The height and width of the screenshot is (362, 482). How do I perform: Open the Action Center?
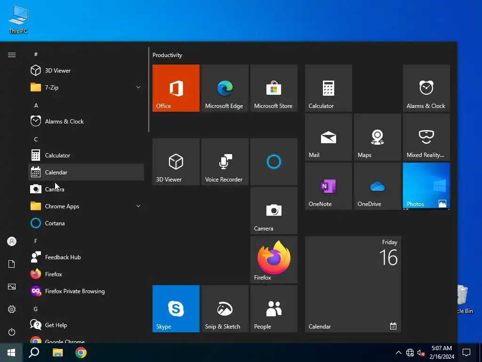click(466, 353)
